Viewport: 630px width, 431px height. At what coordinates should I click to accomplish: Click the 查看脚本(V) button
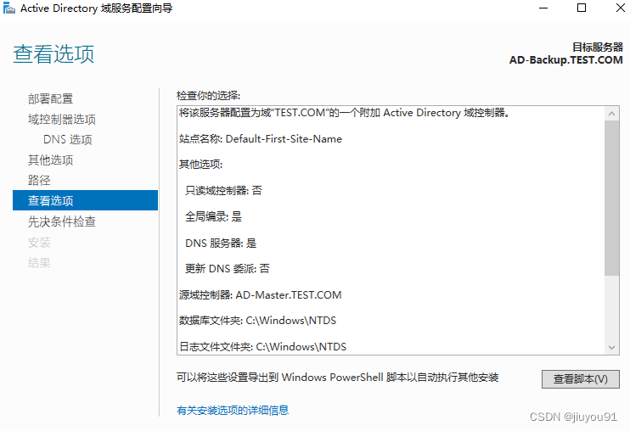(580, 379)
